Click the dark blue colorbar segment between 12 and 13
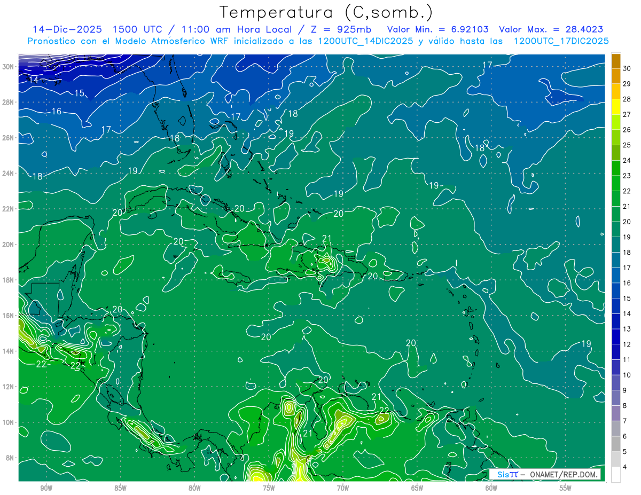 click(616, 336)
